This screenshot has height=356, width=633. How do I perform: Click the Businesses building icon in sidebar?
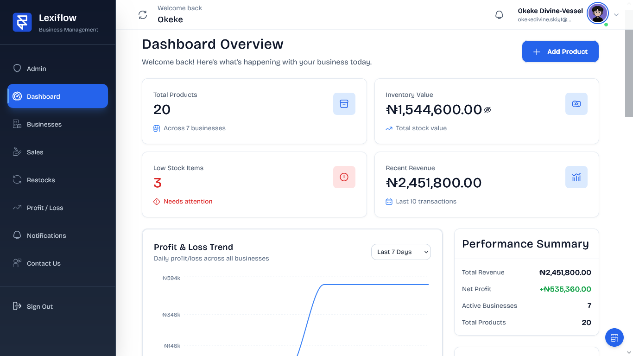click(17, 124)
